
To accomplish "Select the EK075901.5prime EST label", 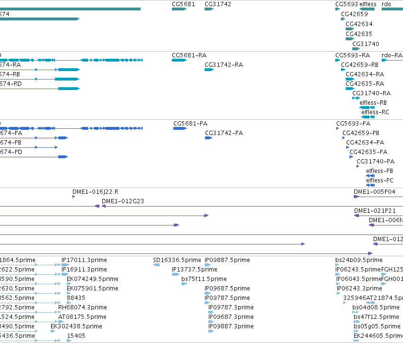I will click(x=92, y=289).
